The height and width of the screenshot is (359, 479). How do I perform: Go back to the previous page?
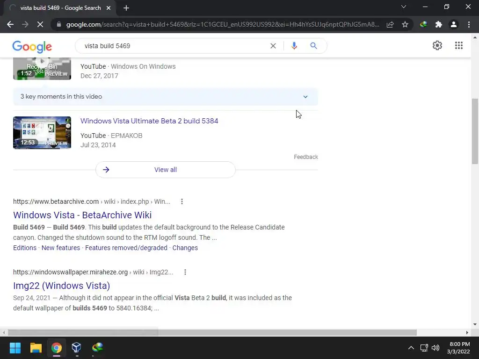coord(10,24)
